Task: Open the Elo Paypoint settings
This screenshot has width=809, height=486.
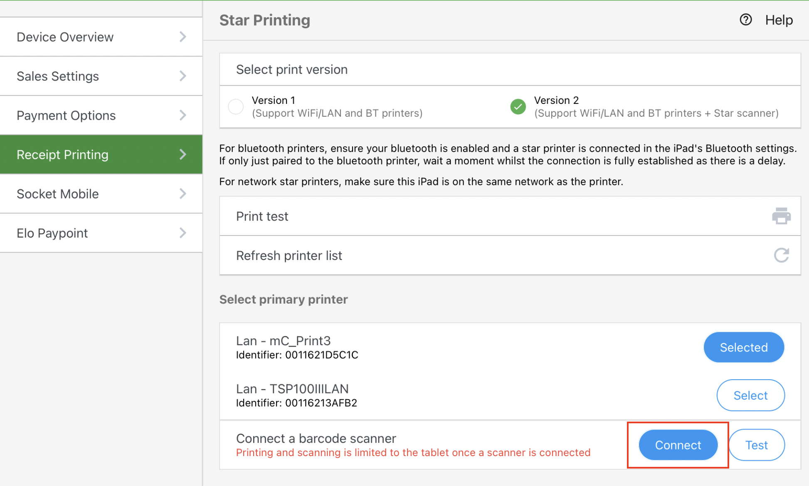Action: 52,233
